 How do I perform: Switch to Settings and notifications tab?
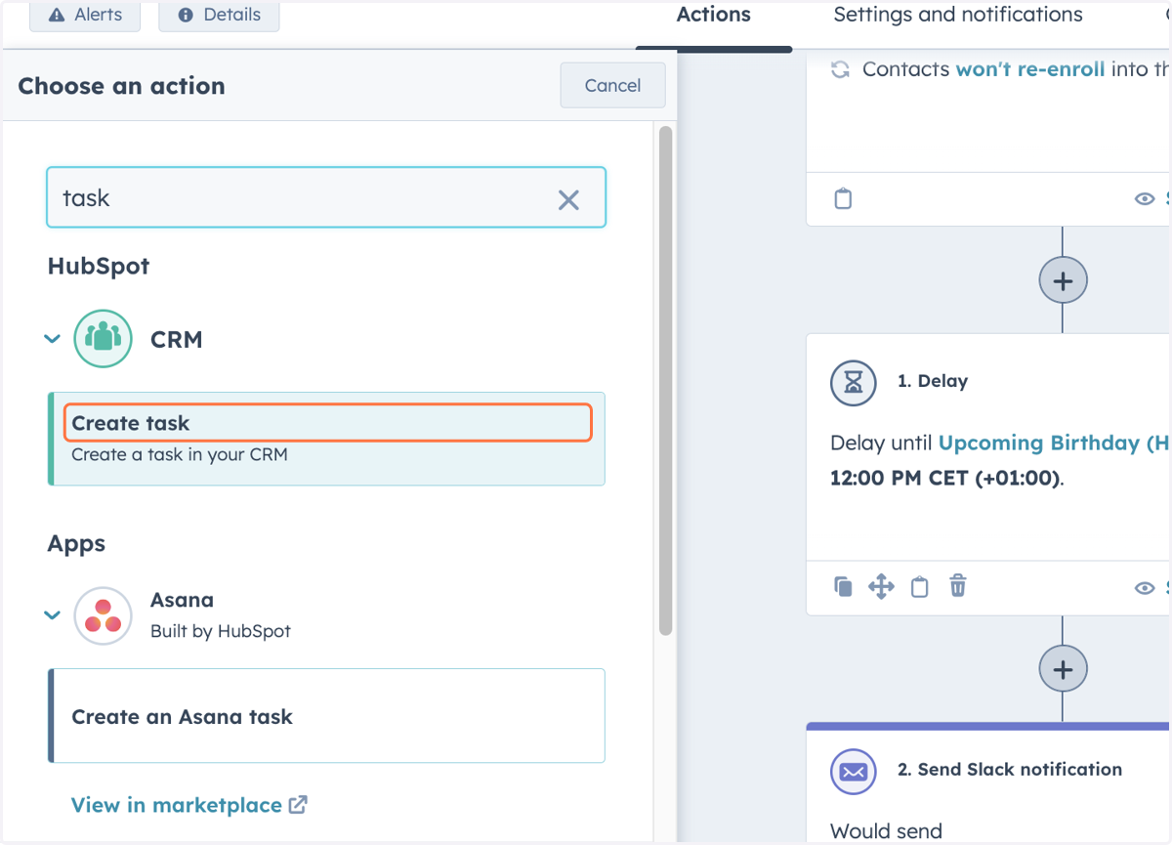click(x=958, y=15)
